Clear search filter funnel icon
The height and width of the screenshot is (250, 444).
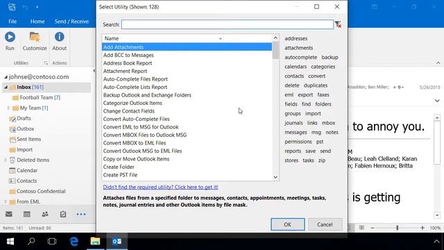pos(338,24)
